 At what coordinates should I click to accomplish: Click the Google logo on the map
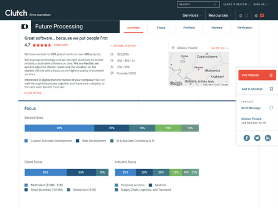(176, 83)
